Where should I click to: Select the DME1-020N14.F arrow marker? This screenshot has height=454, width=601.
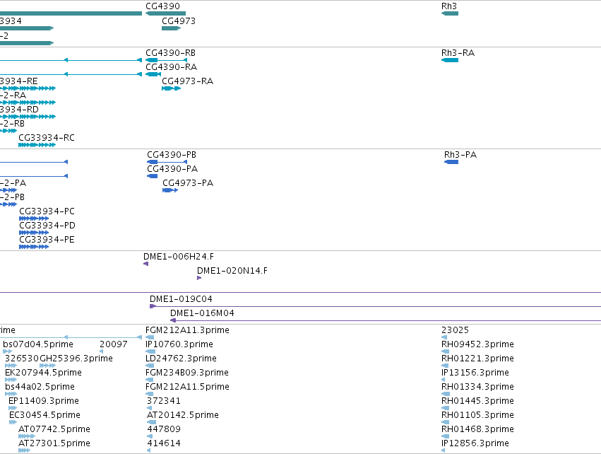pos(199,278)
